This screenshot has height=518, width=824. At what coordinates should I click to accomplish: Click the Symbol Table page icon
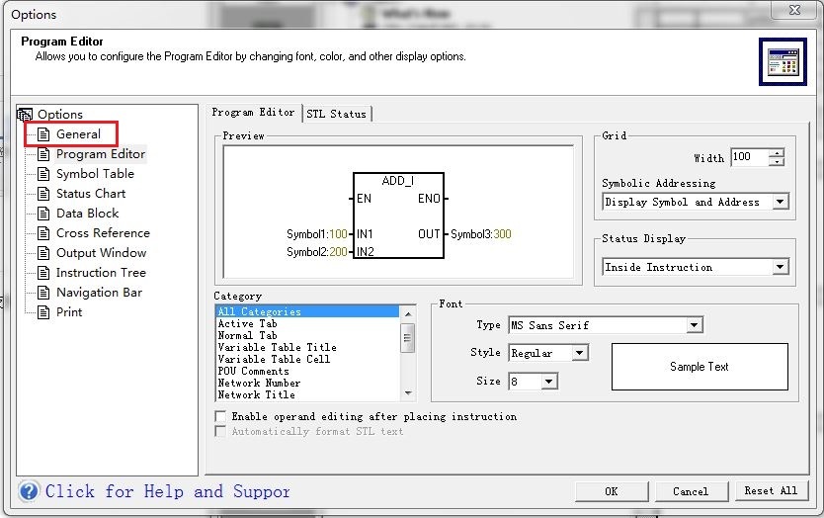click(x=43, y=174)
